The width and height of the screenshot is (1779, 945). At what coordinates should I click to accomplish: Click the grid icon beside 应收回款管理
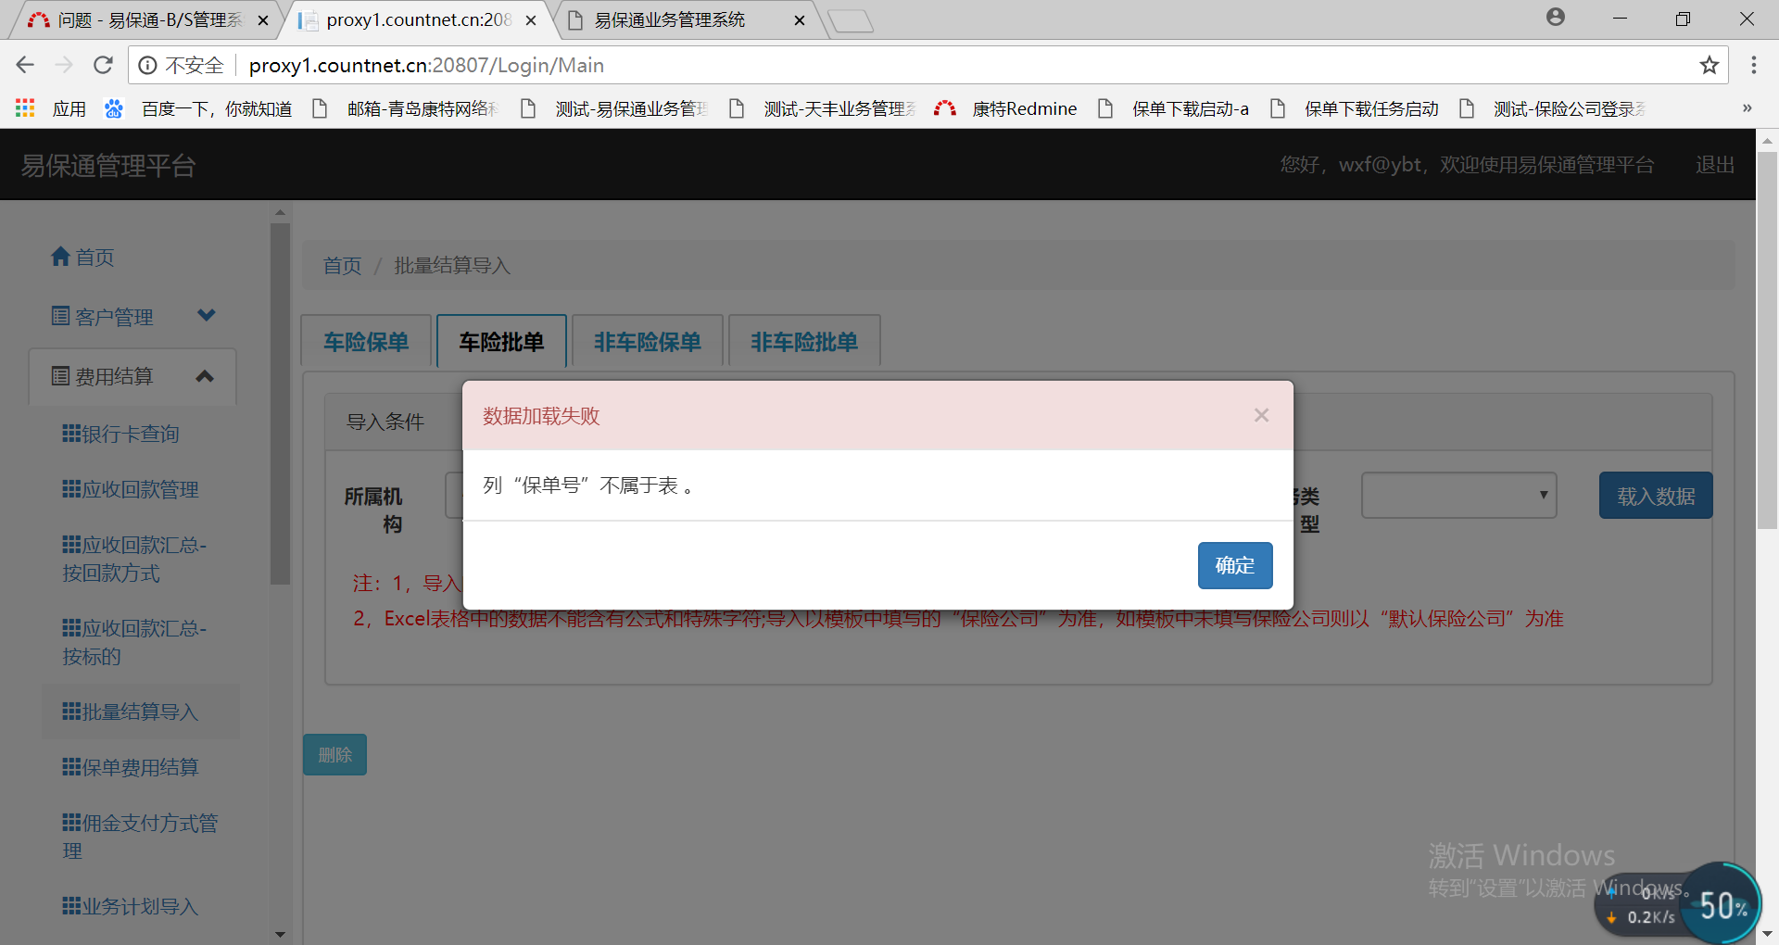tap(71, 488)
